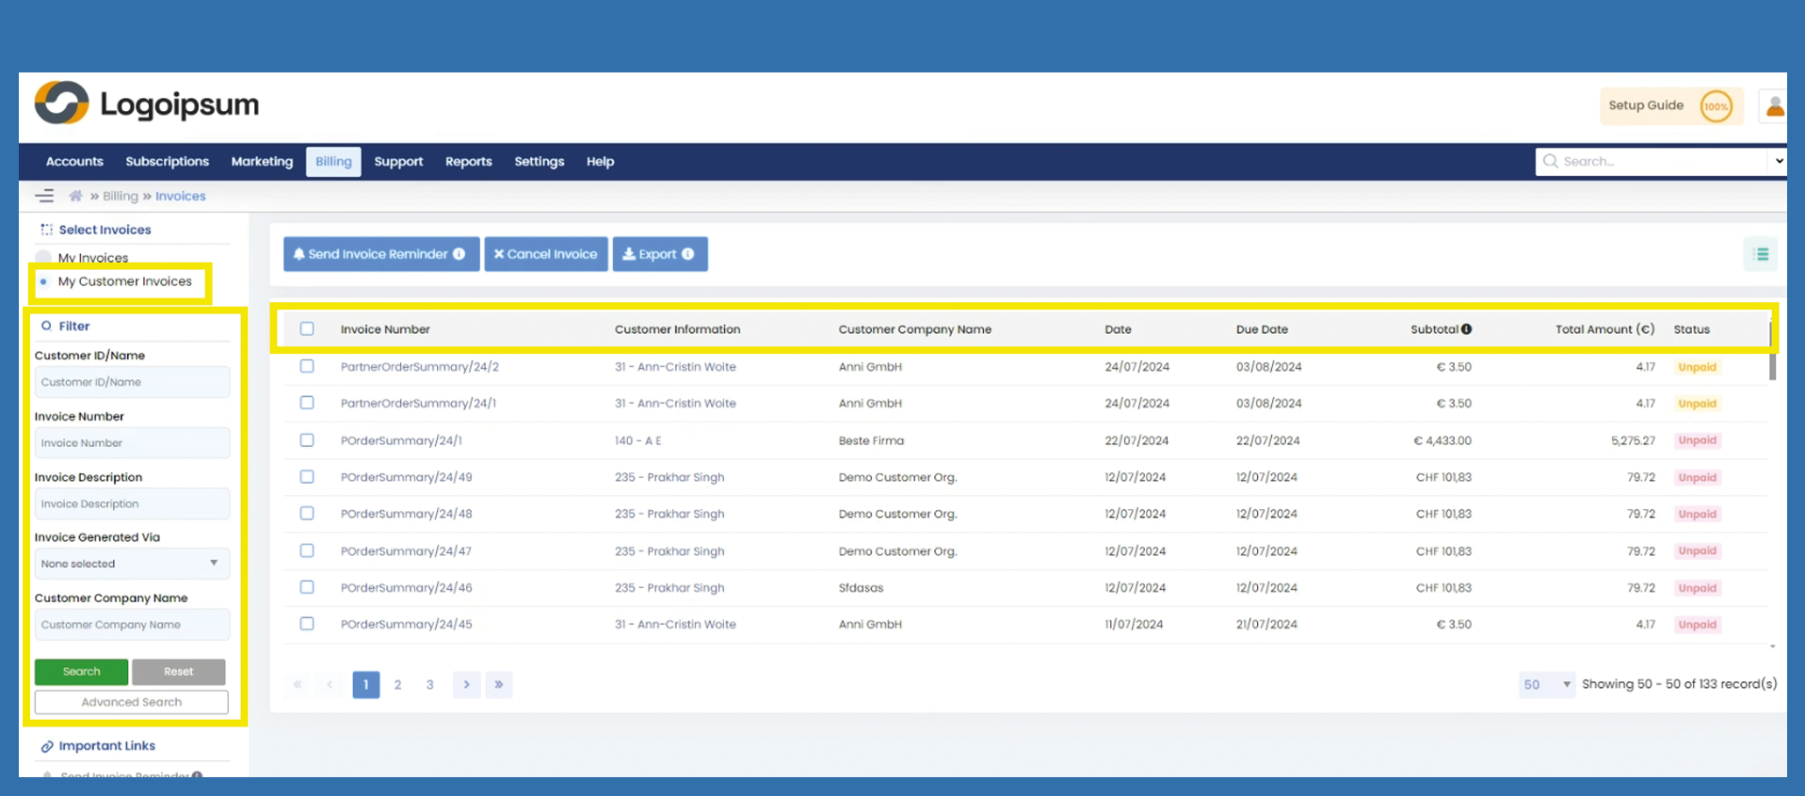1805x796 pixels.
Task: Click the Subtotal info icon
Action: pyautogui.click(x=1466, y=329)
